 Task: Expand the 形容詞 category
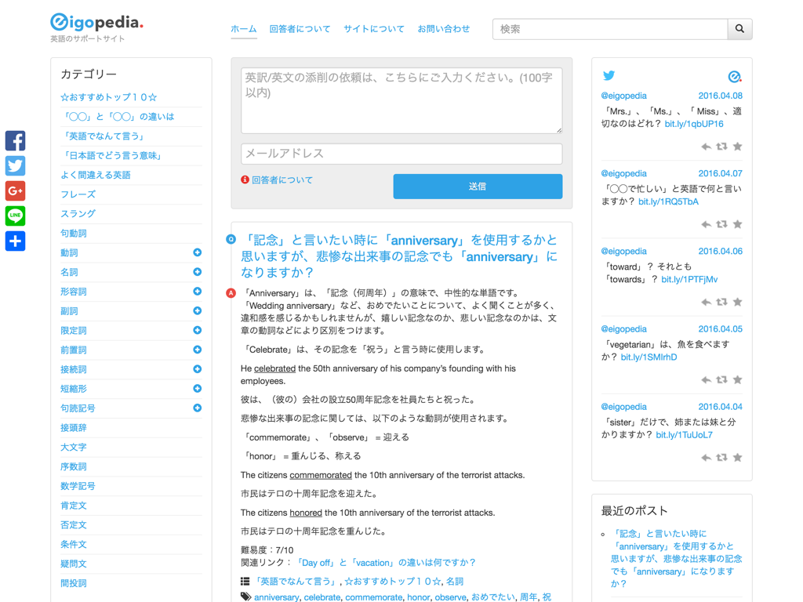click(197, 292)
